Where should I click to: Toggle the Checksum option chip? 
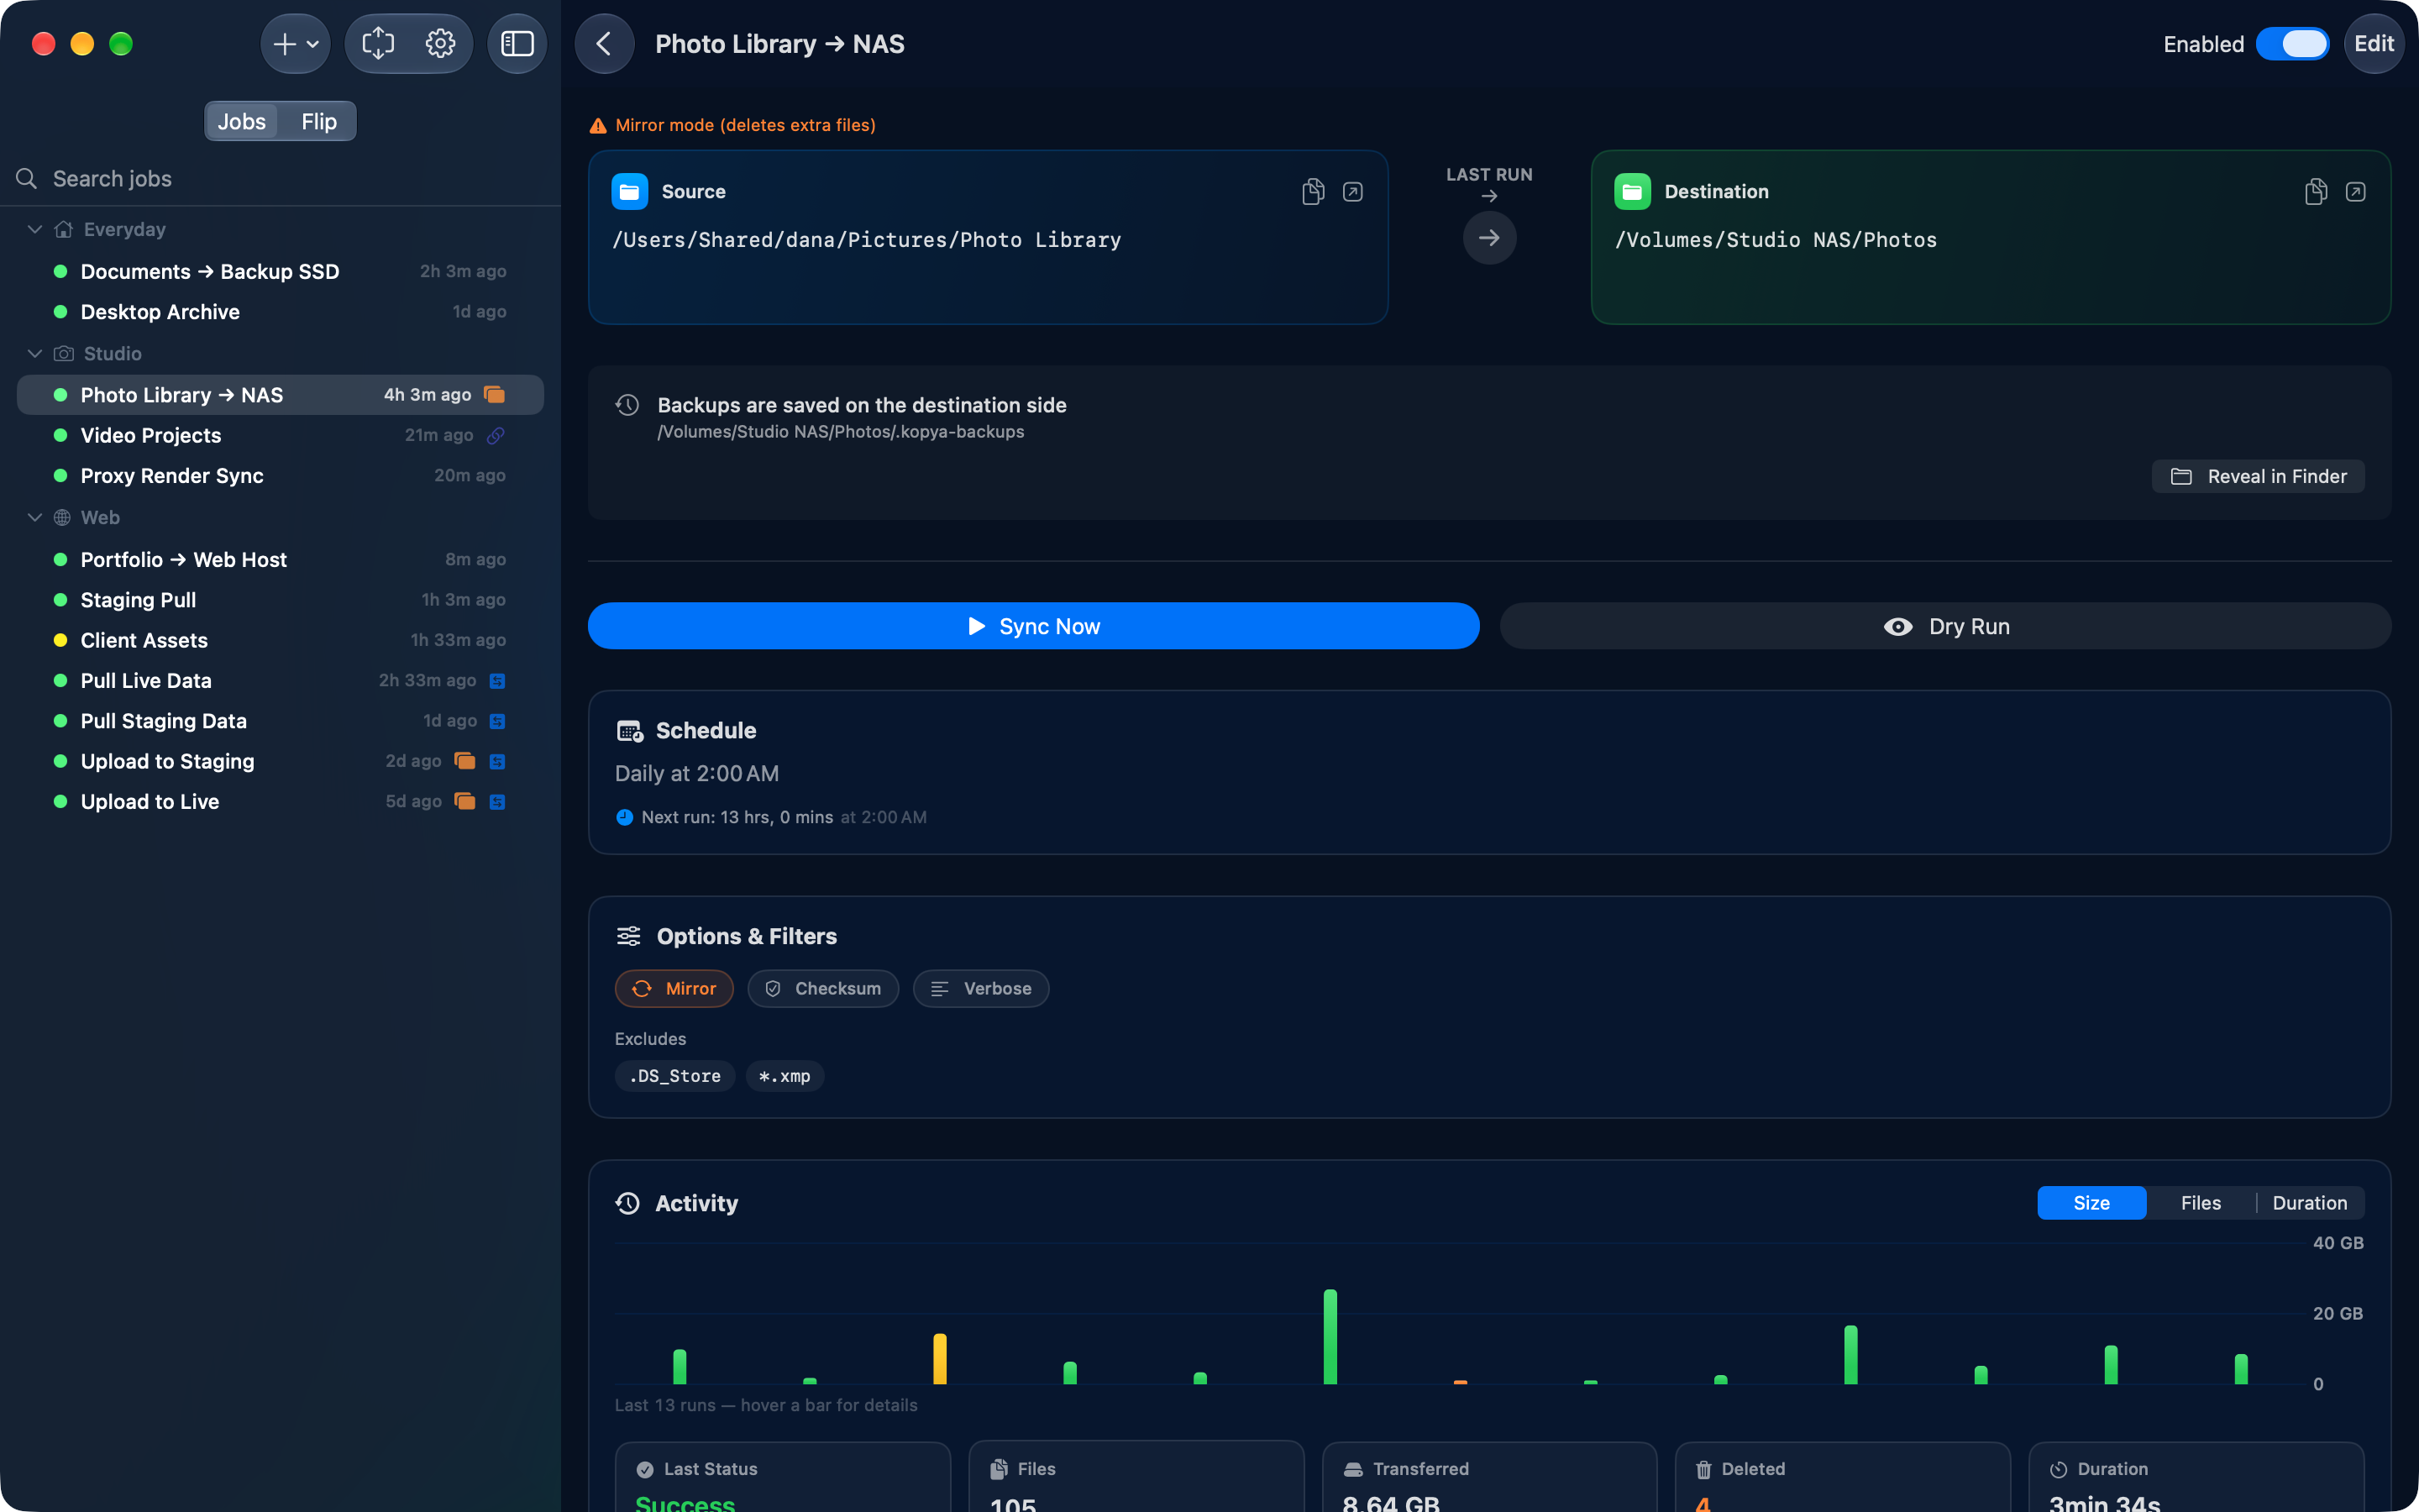pos(822,988)
